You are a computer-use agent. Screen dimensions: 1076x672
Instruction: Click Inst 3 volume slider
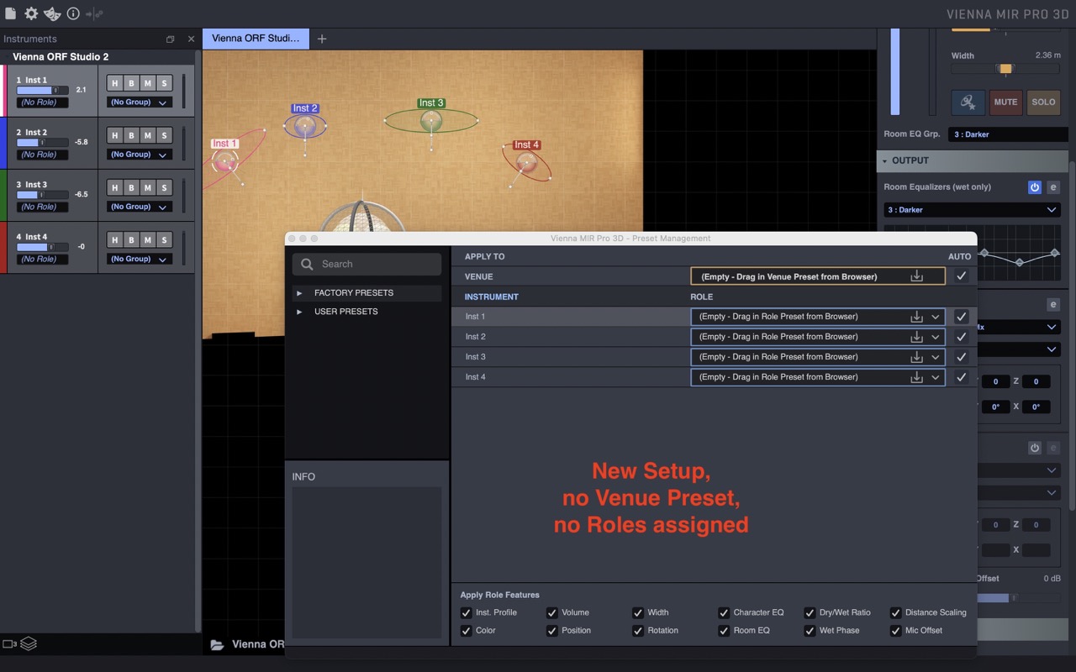43,194
